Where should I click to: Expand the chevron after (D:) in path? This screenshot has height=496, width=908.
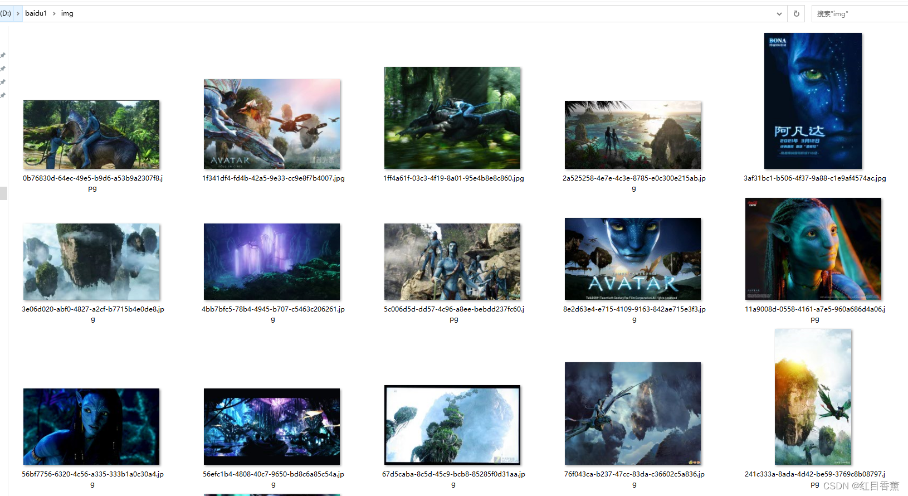pyautogui.click(x=18, y=13)
